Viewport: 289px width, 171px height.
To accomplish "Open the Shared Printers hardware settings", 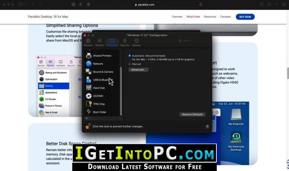I will [102, 56].
